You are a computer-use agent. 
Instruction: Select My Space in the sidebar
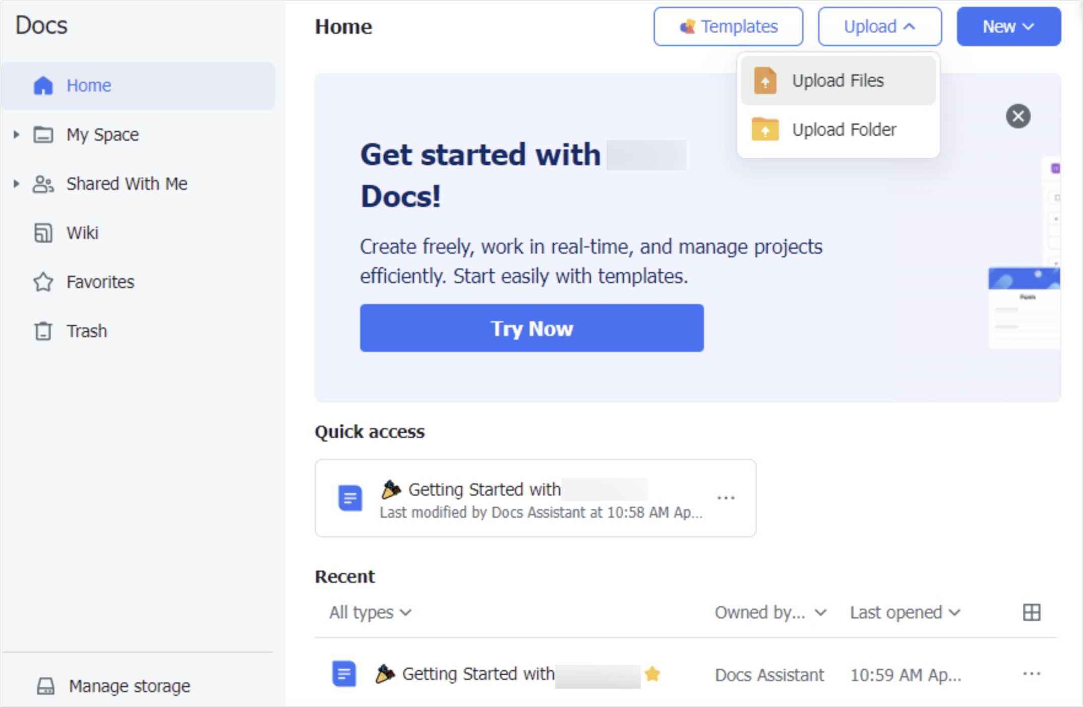[102, 134]
